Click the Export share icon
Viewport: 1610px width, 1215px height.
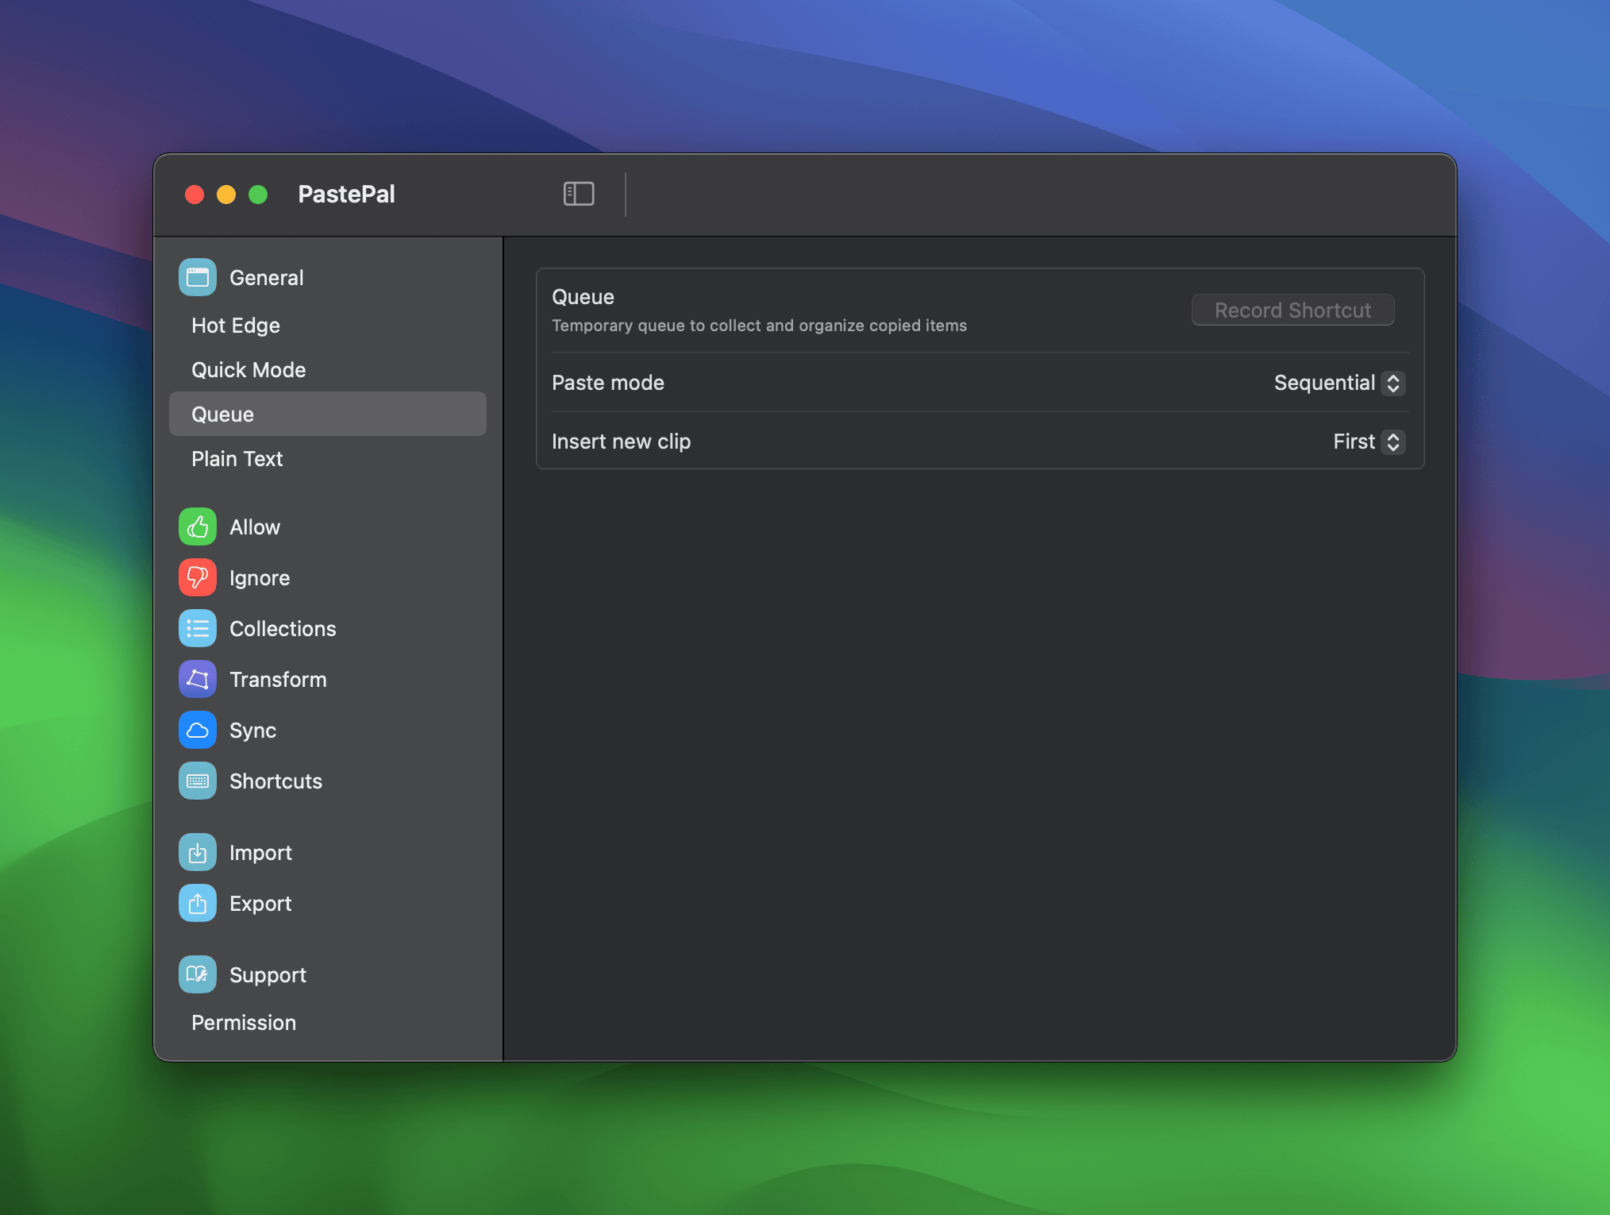[x=198, y=903]
